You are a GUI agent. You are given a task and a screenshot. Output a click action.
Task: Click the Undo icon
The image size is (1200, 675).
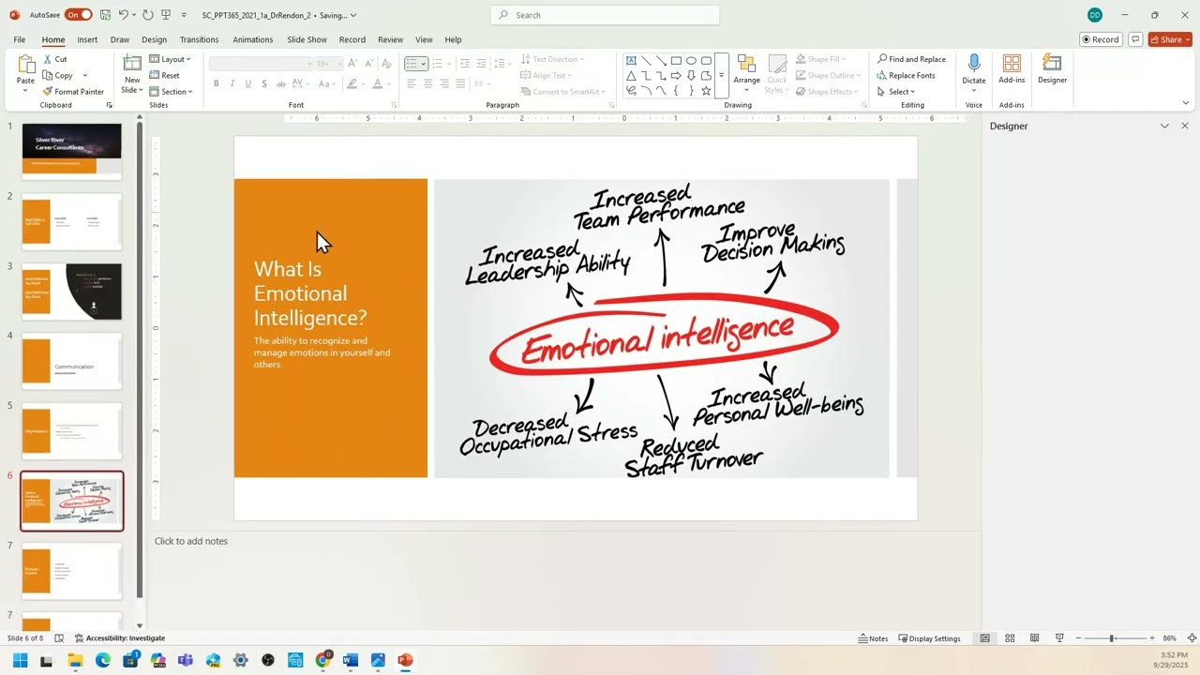click(123, 15)
